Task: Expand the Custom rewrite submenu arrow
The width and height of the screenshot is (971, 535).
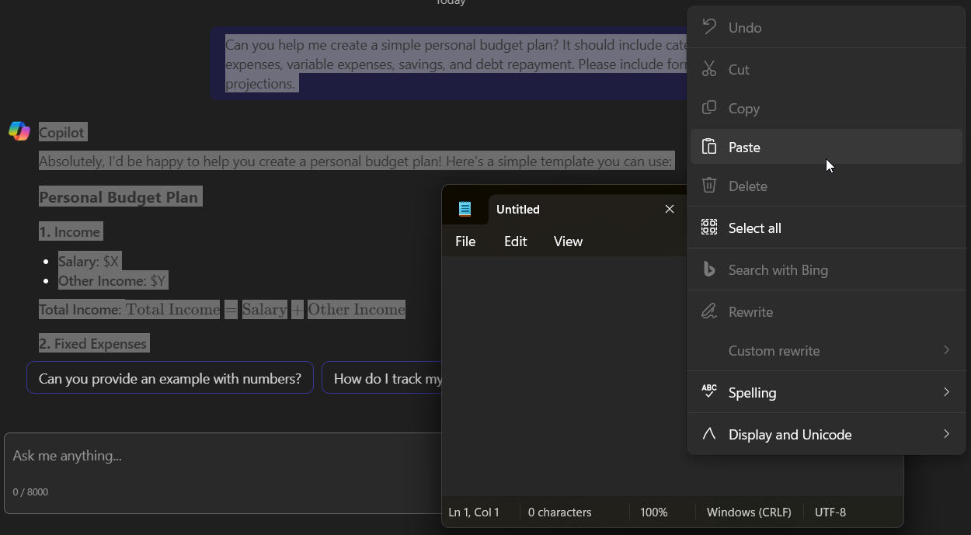Action: pos(946,350)
